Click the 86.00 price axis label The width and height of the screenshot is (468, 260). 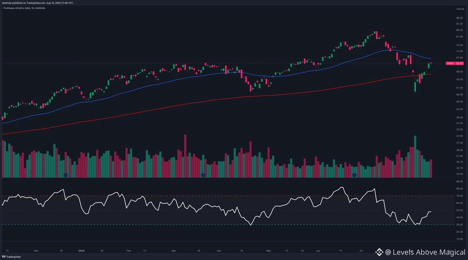460,30
